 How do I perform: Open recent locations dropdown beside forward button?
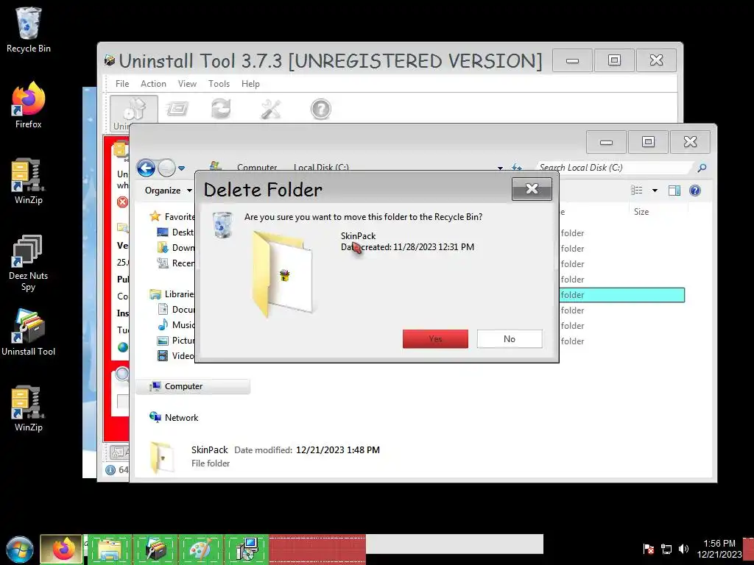(181, 168)
